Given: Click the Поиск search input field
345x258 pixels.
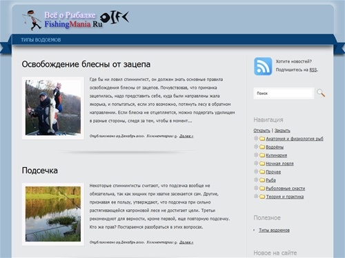Looking at the screenshot, I should 284,94.
